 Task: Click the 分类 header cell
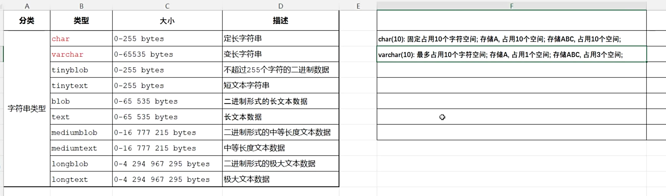point(27,21)
